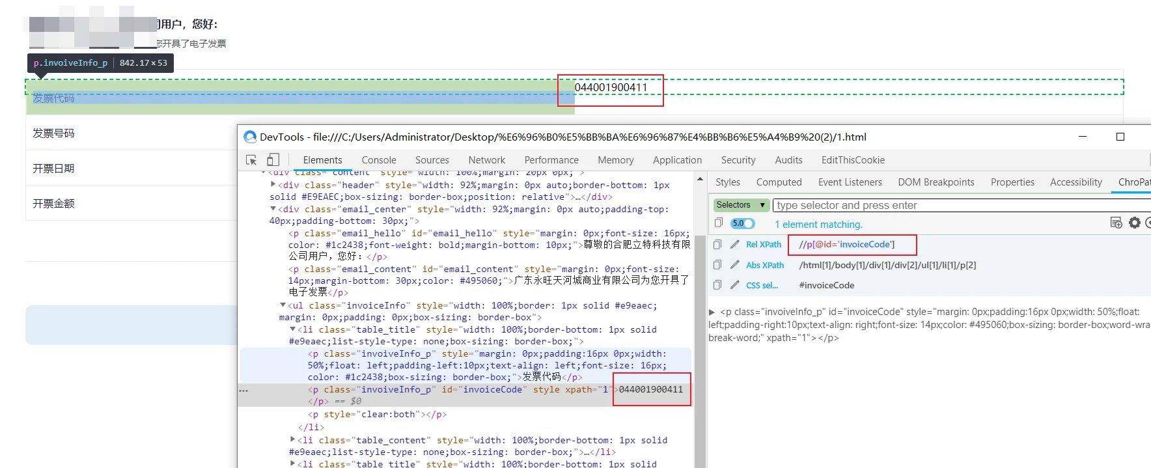Expand the div header node
This screenshot has width=1151, height=468.
pyautogui.click(x=273, y=184)
